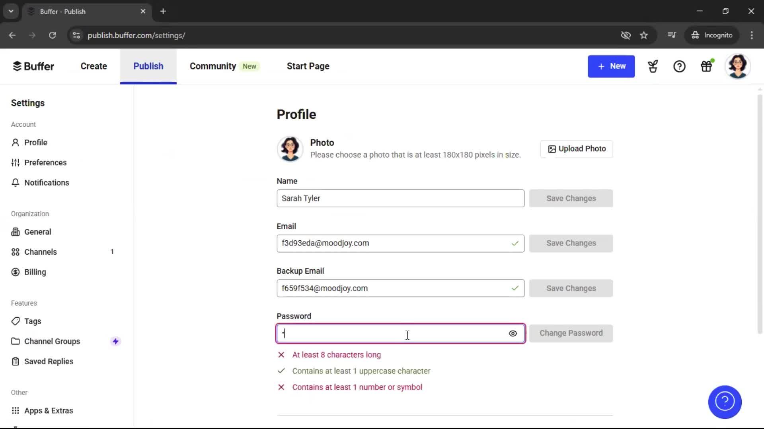Click inside the Name field showing Sarah Tyler
This screenshot has width=764, height=429.
(x=400, y=198)
